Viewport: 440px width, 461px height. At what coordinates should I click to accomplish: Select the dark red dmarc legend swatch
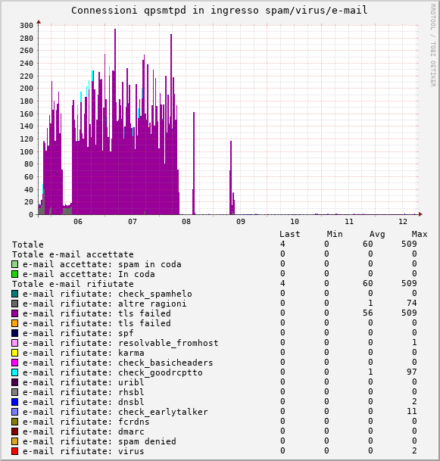pos(14,431)
